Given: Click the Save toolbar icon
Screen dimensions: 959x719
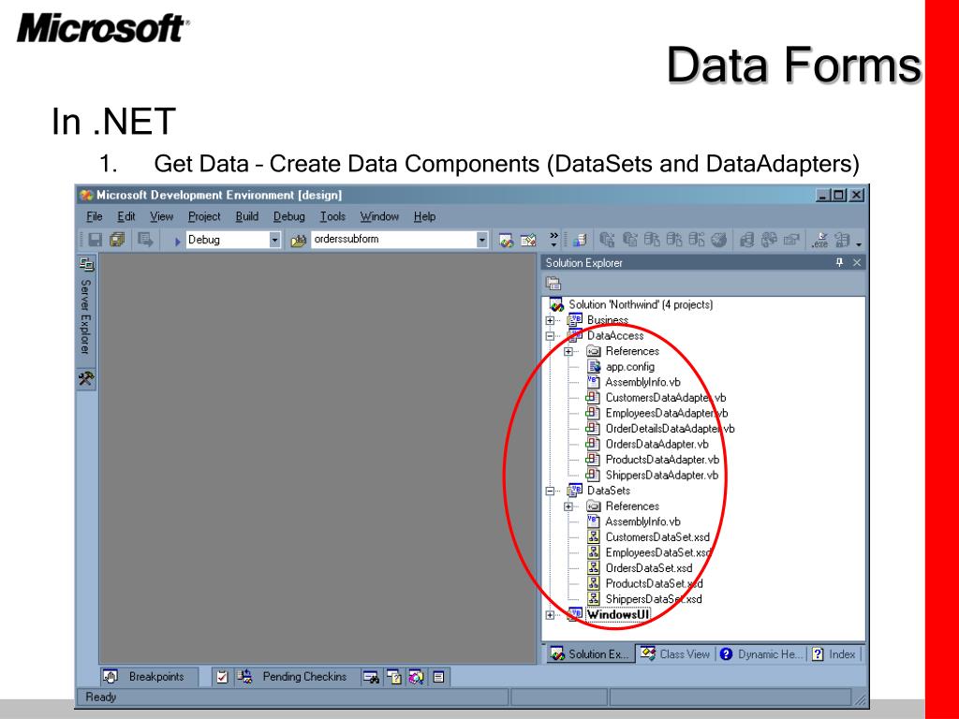Looking at the screenshot, I should tap(95, 240).
